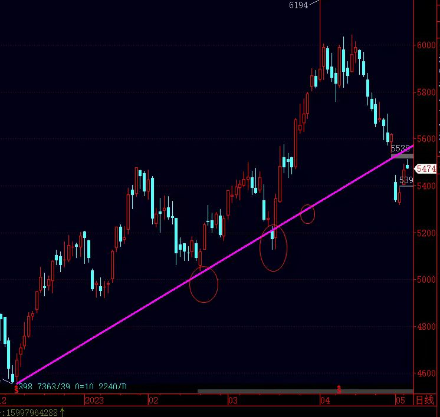This screenshot has height=417, width=440.
Task: Click the 04 month label on the time axis
Action: (x=325, y=400)
